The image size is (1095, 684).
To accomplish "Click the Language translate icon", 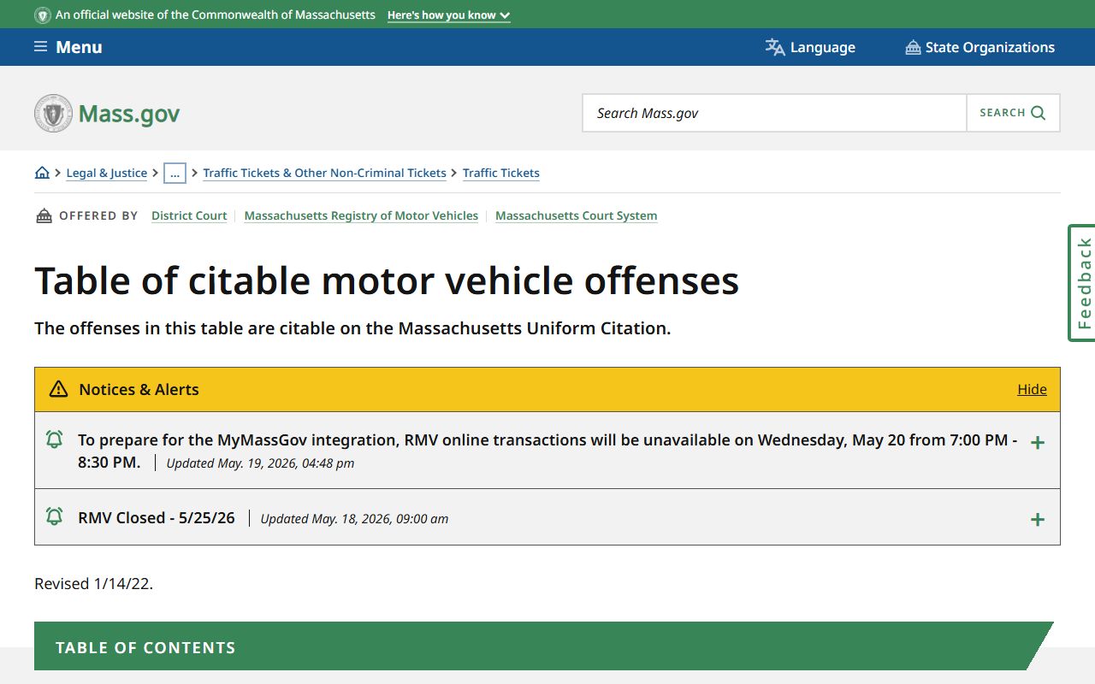I will click(775, 47).
